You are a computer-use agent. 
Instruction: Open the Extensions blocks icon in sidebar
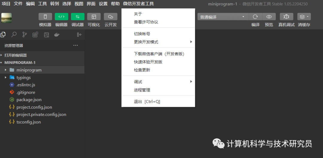coord(35,35)
